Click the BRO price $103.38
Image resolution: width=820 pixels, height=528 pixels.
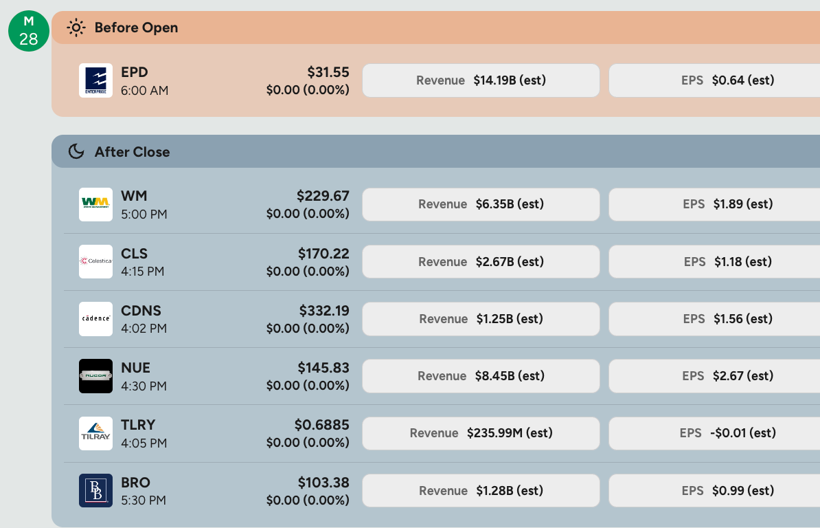(x=323, y=482)
